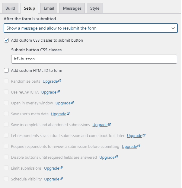Check the Use reCAPTCHA checkbox
Screen dimensions: 182x188
pos(6,92)
